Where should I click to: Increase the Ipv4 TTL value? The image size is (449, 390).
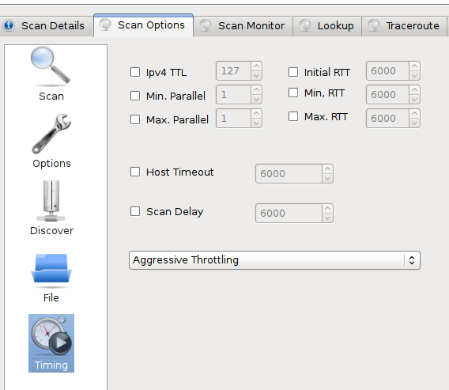point(256,66)
